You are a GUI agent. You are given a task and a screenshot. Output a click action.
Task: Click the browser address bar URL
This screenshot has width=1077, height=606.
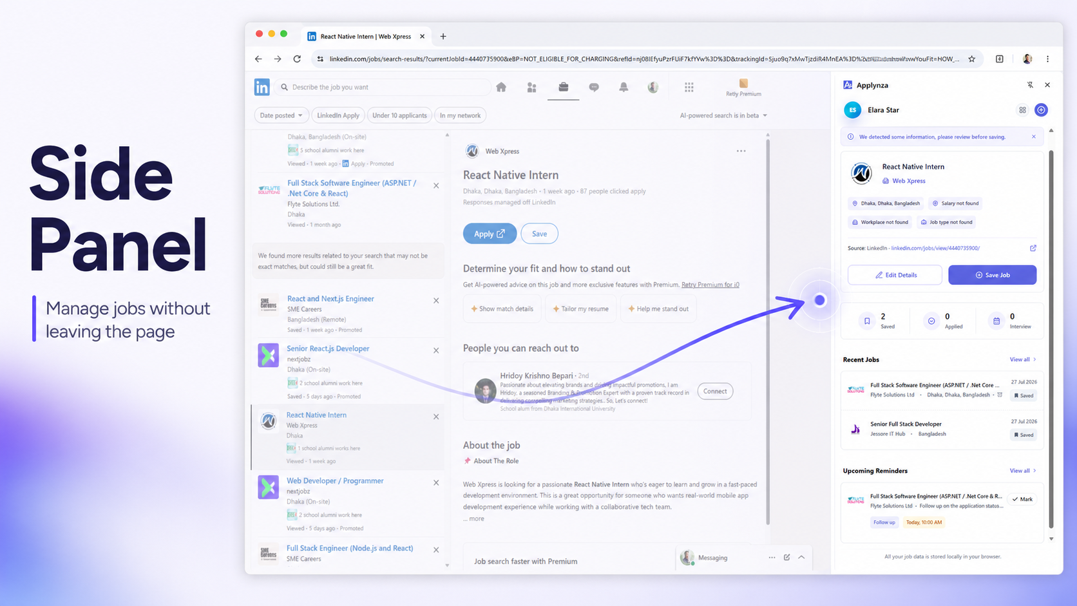pos(644,59)
